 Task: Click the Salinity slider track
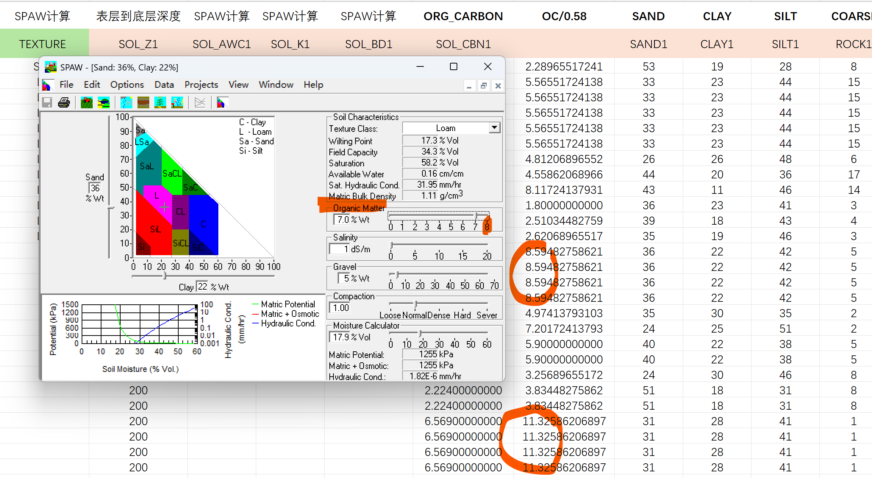point(439,245)
